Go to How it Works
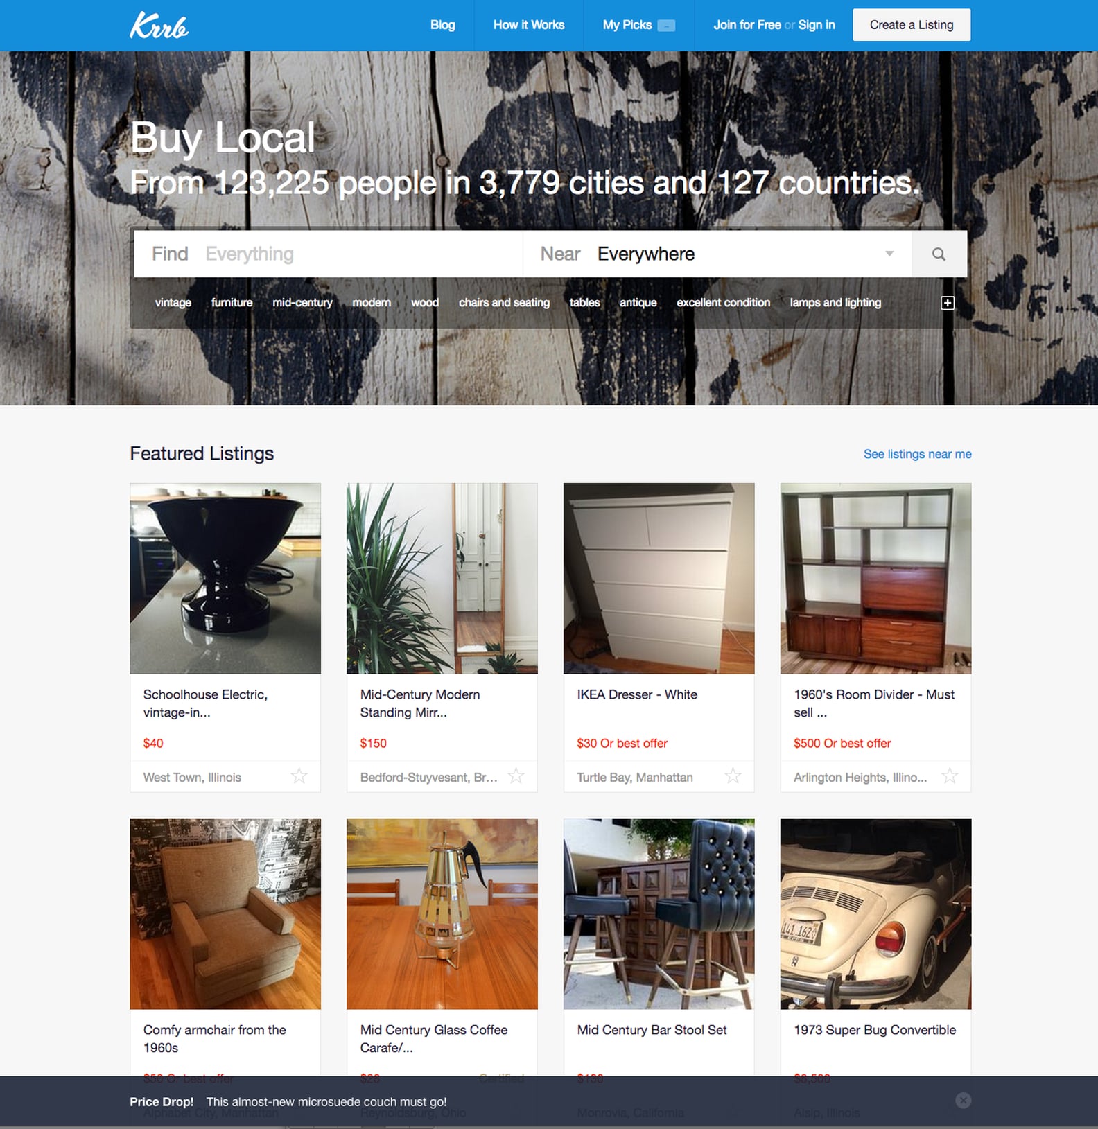 [x=528, y=25]
